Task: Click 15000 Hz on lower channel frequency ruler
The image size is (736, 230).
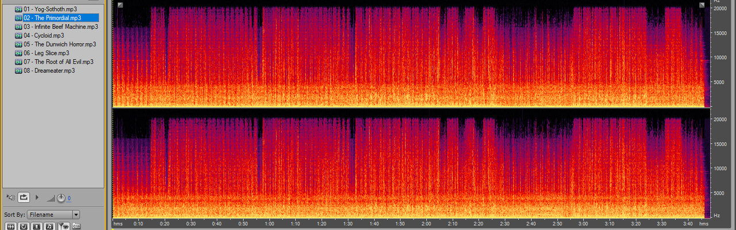Action: [720, 144]
